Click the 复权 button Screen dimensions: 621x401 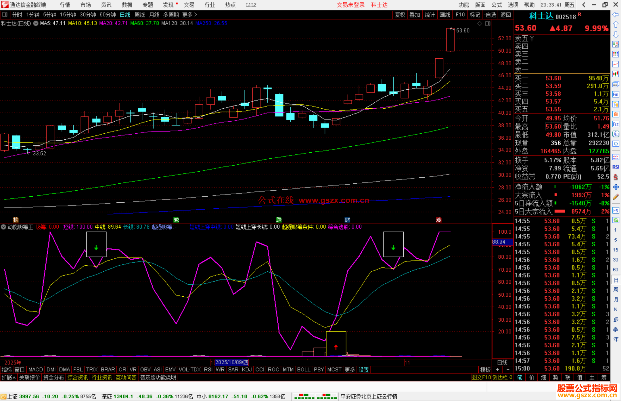pos(400,15)
